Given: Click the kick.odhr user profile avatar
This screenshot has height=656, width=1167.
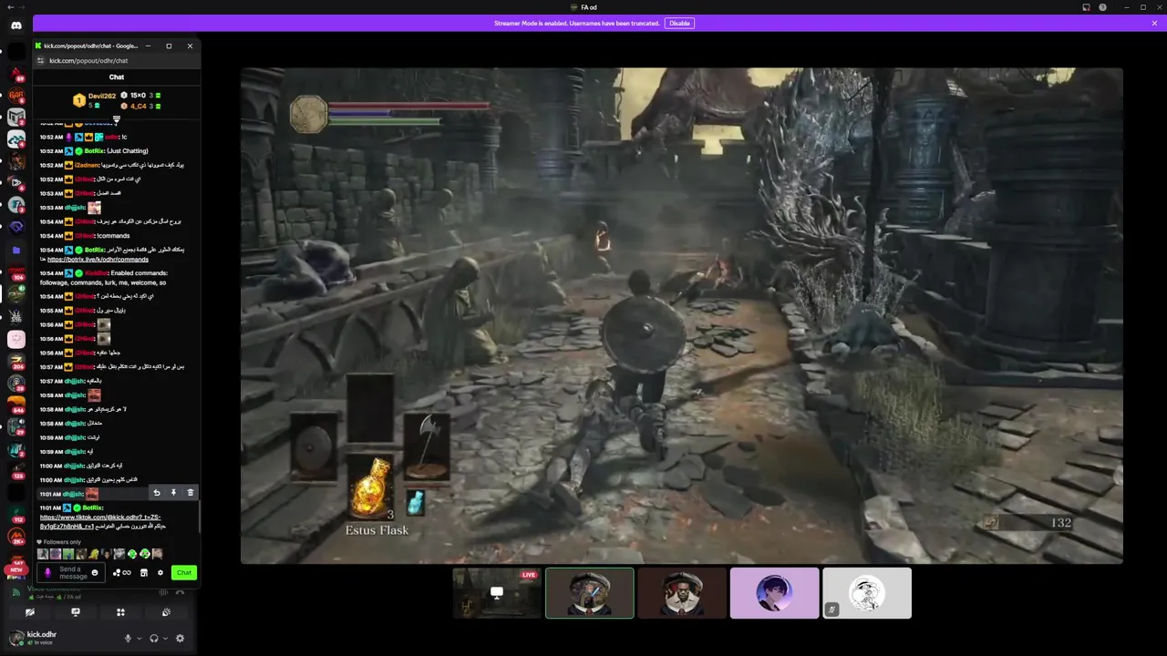Looking at the screenshot, I should 17,638.
